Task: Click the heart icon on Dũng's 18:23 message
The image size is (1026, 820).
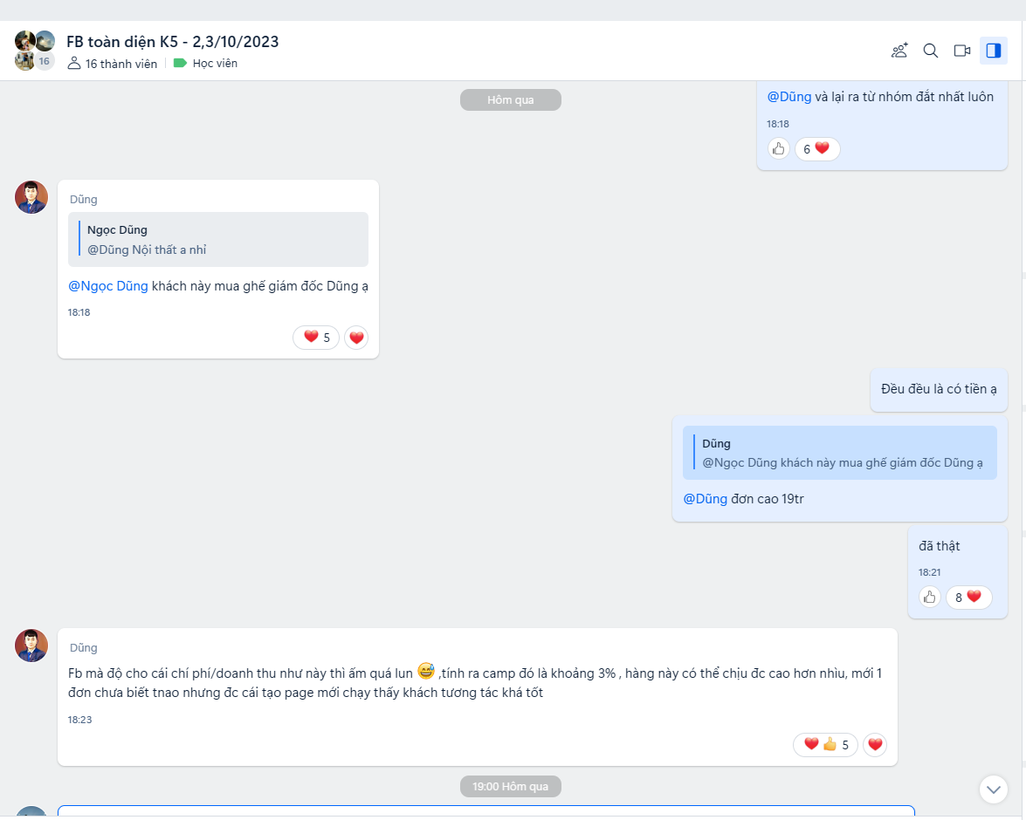Action: tap(874, 744)
